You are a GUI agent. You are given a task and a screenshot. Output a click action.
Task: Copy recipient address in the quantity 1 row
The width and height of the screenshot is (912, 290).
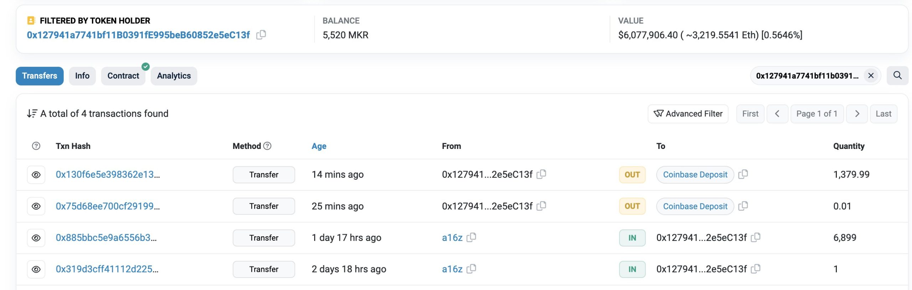756,269
